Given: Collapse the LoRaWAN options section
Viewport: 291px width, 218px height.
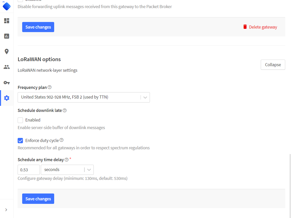Looking at the screenshot, I should coord(273,65).
